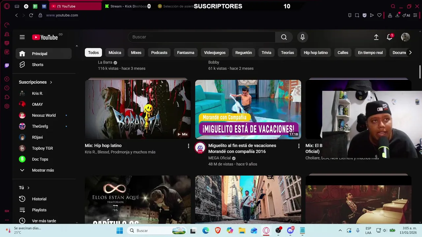Start voice search with the microphone
Viewport: 422px width, 237px height.
click(302, 37)
